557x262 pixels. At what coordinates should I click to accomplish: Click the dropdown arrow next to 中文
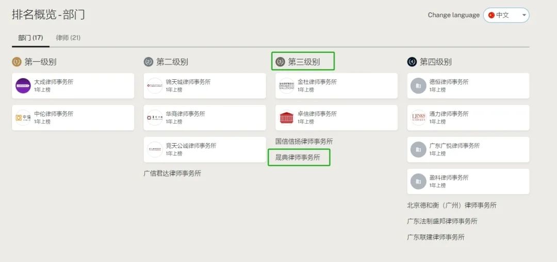(524, 15)
